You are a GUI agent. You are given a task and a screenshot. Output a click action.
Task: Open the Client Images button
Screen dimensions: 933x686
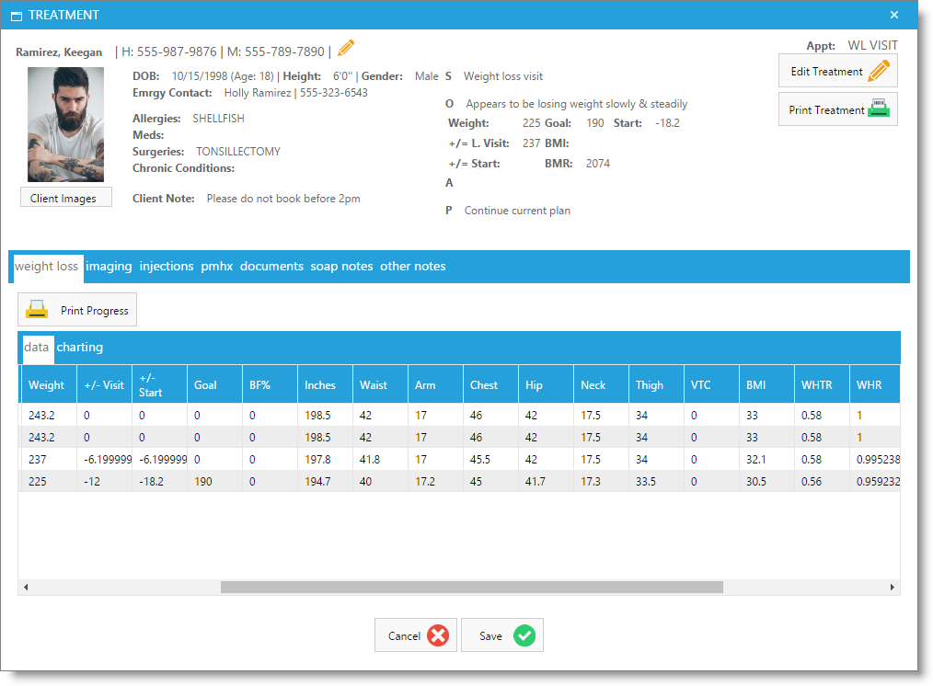point(65,198)
